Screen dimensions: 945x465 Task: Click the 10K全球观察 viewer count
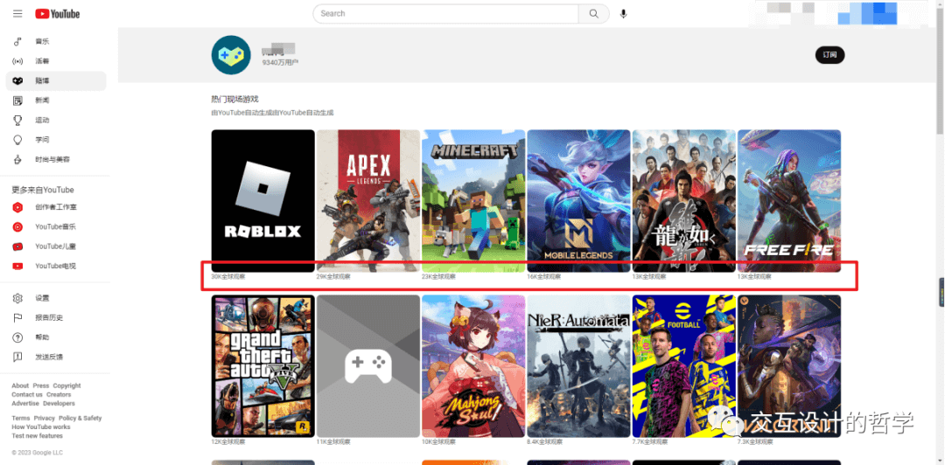438,442
